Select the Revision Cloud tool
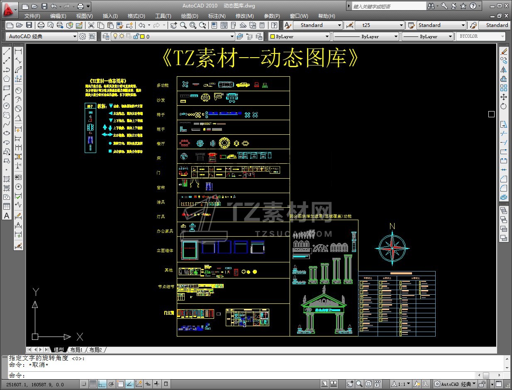This screenshot has width=512, height=390. point(7,115)
